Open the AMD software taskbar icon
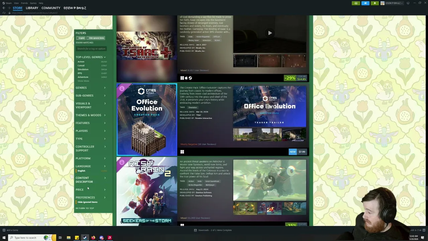This screenshot has height=241, width=428. [110, 238]
